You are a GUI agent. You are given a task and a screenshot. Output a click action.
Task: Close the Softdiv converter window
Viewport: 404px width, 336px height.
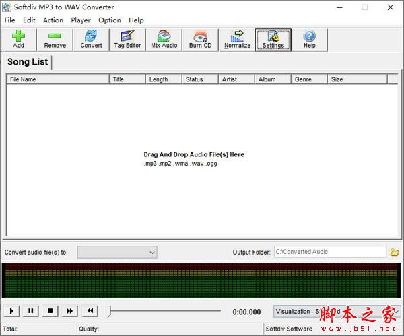point(391,7)
